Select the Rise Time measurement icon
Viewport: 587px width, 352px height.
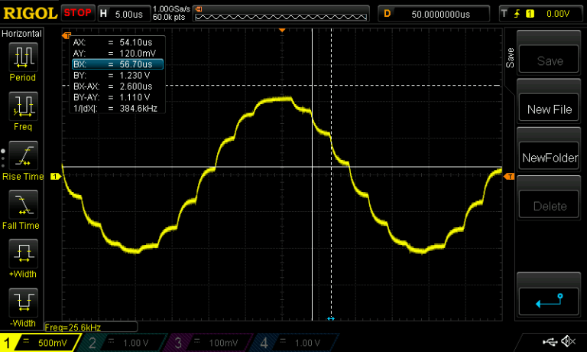[23, 155]
